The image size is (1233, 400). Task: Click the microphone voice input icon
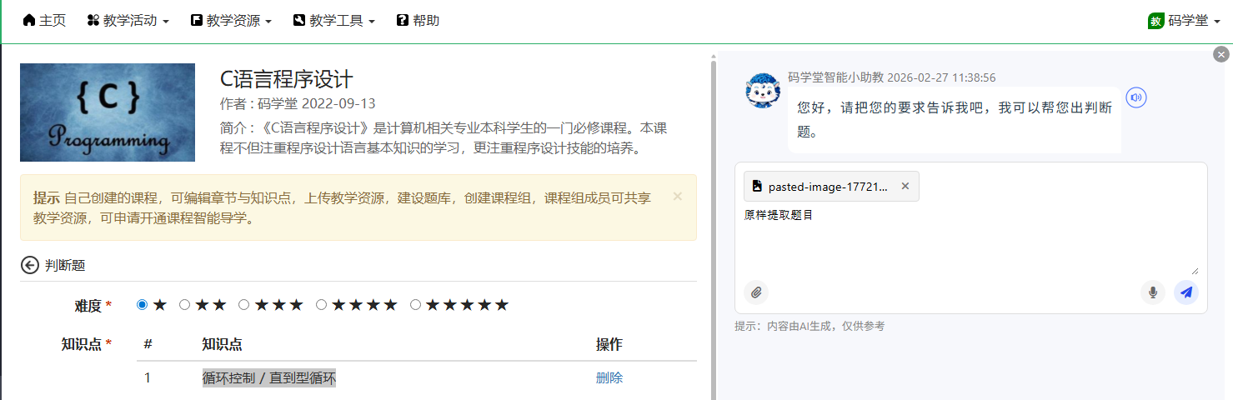tap(1153, 292)
